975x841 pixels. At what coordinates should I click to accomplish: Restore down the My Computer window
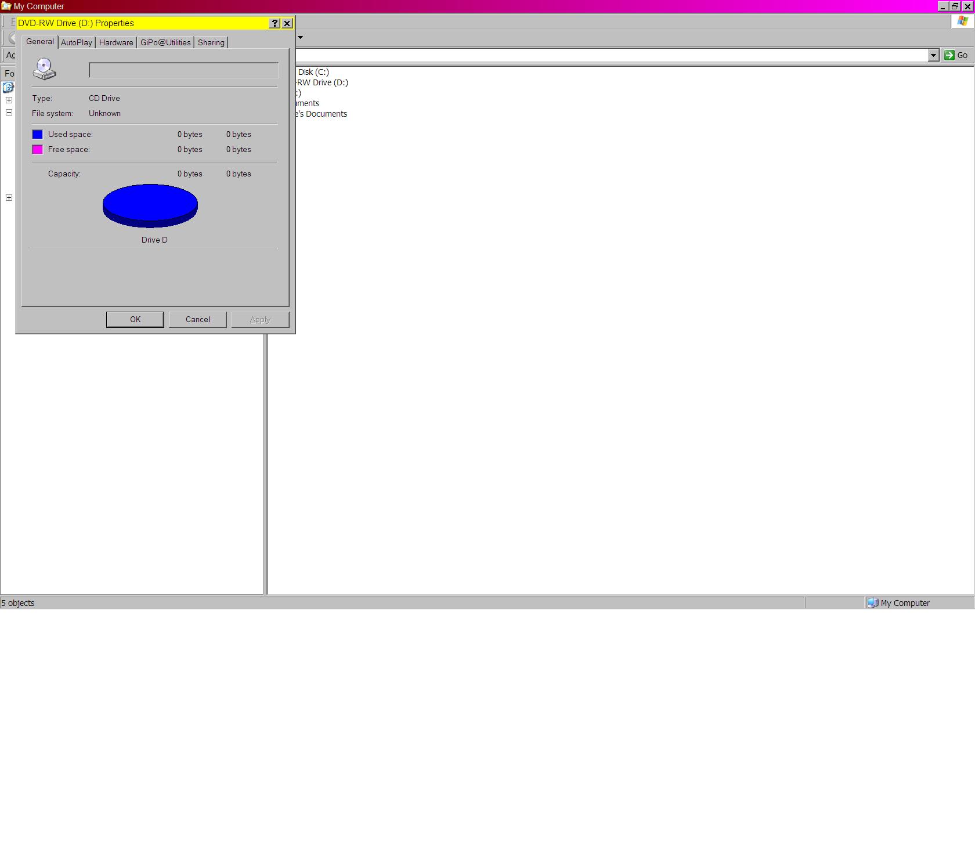pyautogui.click(x=955, y=6)
